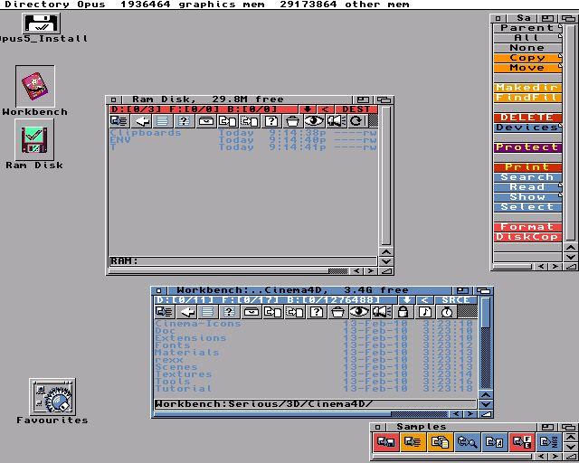Click the up arrow in Samples window
Image resolution: width=579 pixels, height=463 pixels.
coord(571,438)
